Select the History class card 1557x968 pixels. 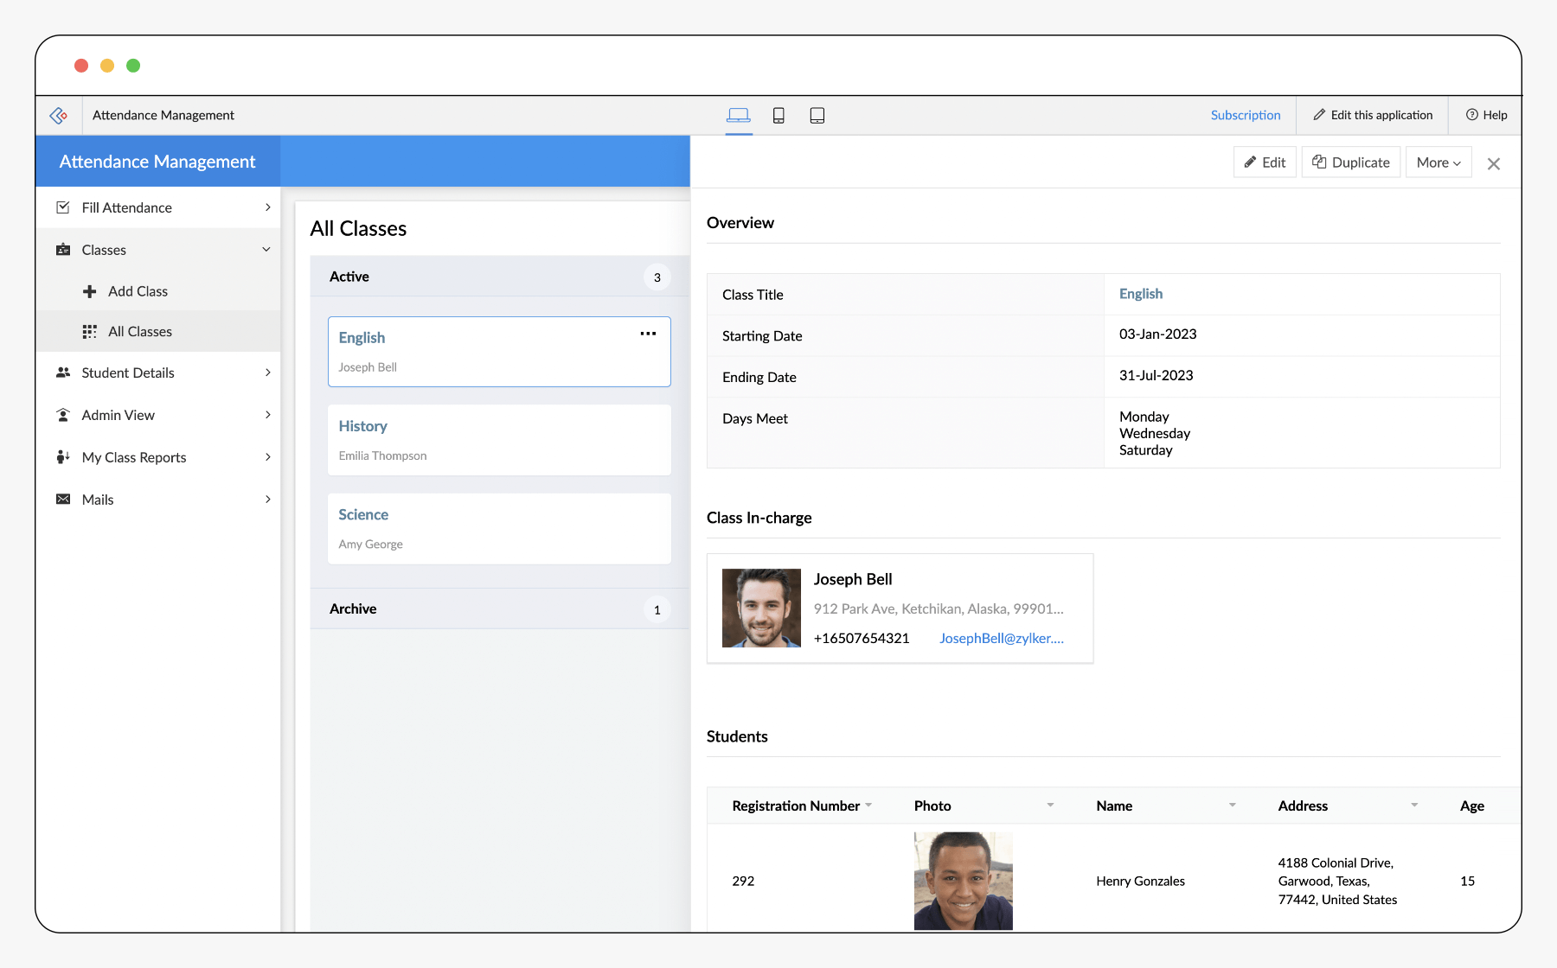pyautogui.click(x=499, y=440)
